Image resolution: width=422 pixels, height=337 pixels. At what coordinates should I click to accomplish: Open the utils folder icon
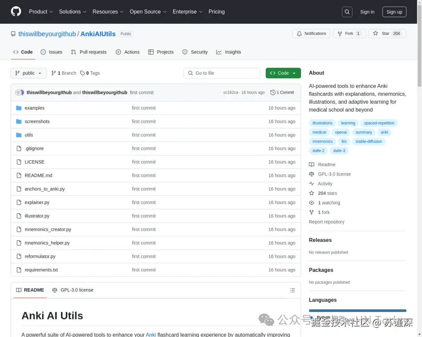[x=19, y=135]
